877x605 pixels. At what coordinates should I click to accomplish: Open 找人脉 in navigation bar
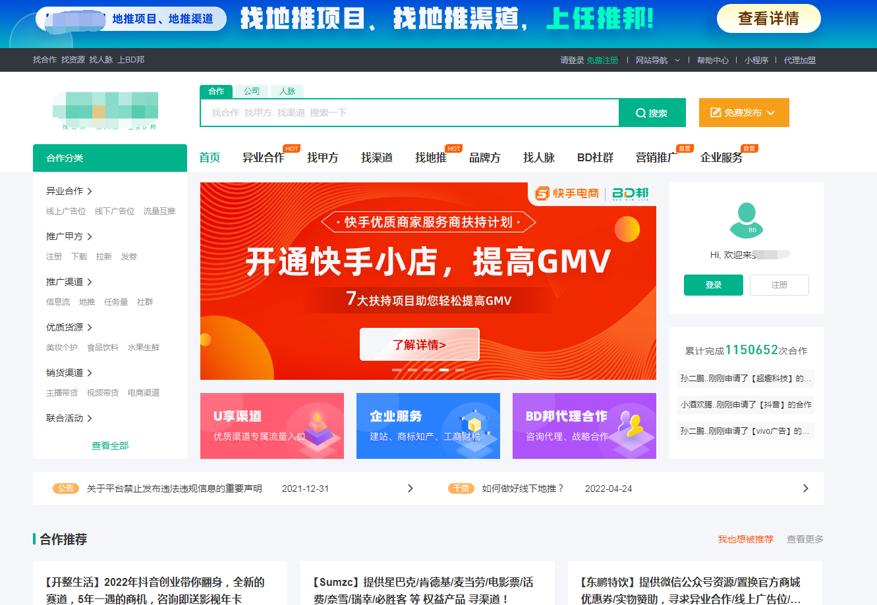539,158
